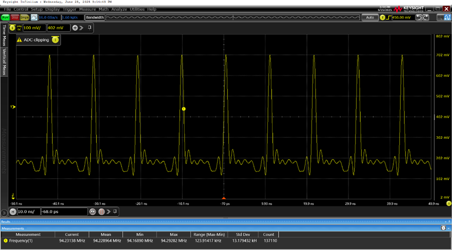Click the trigger level T marker on left edge
This screenshot has height=250, width=452.
[13, 107]
